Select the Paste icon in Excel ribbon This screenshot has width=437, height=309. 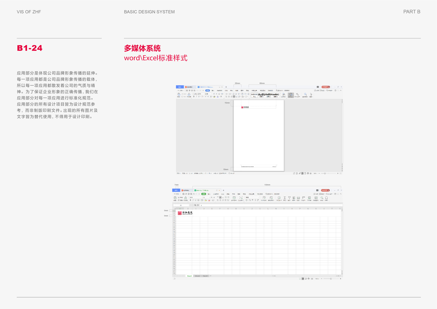point(175,198)
